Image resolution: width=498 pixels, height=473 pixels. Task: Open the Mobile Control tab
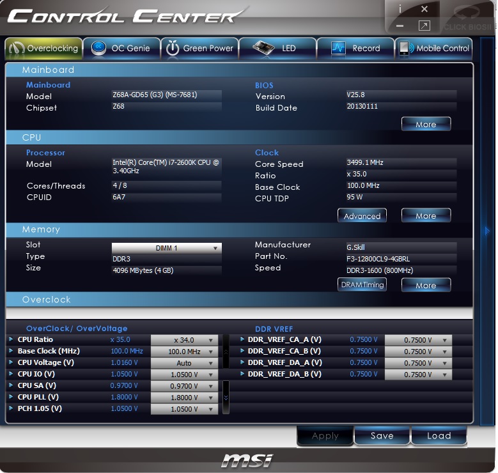pos(433,49)
